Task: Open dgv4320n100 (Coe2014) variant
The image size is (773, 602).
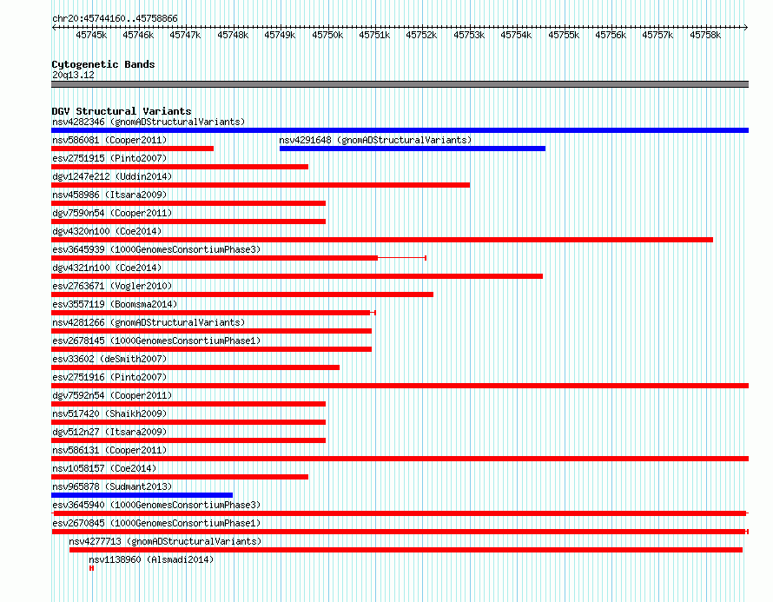Action: click(x=107, y=231)
